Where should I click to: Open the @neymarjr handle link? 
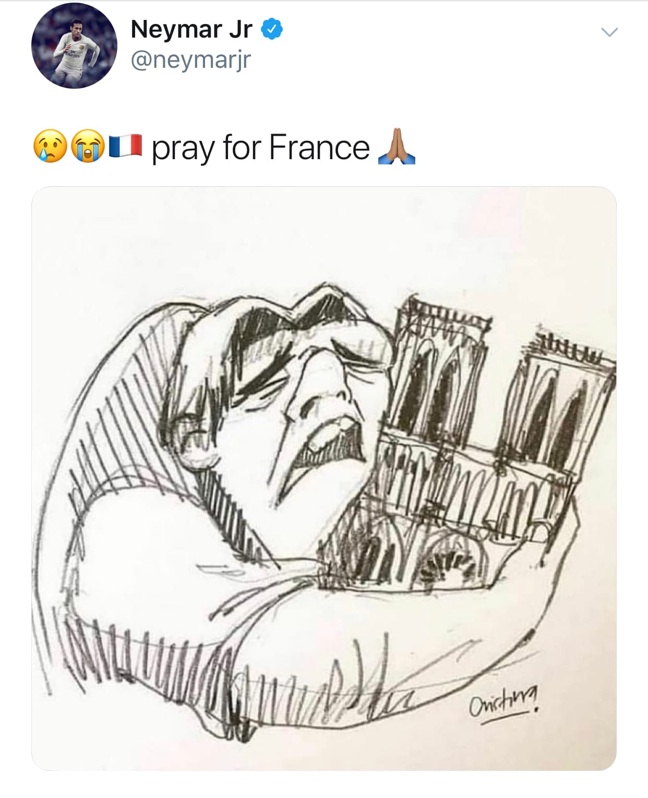[190, 60]
